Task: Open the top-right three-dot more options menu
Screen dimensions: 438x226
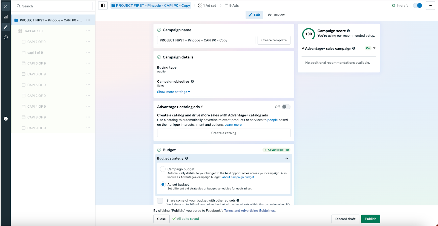Action: pyautogui.click(x=430, y=5)
